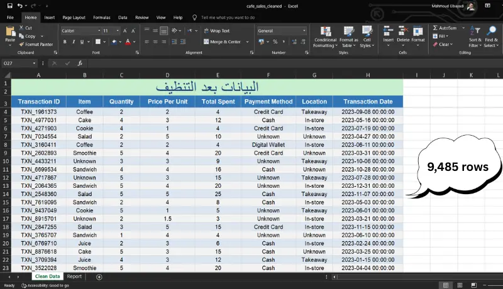
Task: Open the Format cells menu
Action: point(417,37)
